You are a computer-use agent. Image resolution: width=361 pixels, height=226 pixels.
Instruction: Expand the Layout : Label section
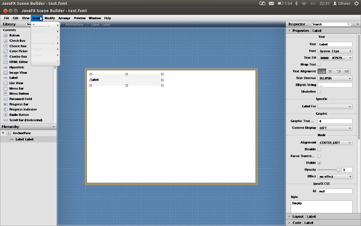click(289, 216)
